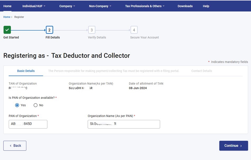Expand the Non-Company dropdown menu
Screen dimensions: 251x160
click(100, 6)
